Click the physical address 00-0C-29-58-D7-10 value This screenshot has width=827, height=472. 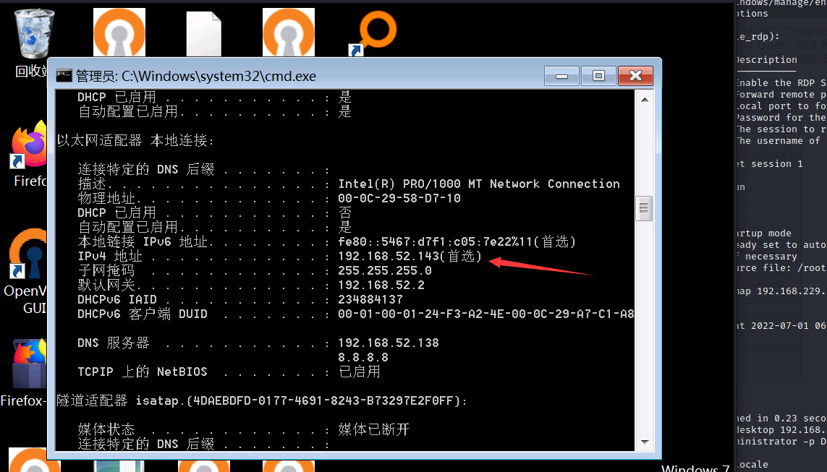pyautogui.click(x=399, y=198)
